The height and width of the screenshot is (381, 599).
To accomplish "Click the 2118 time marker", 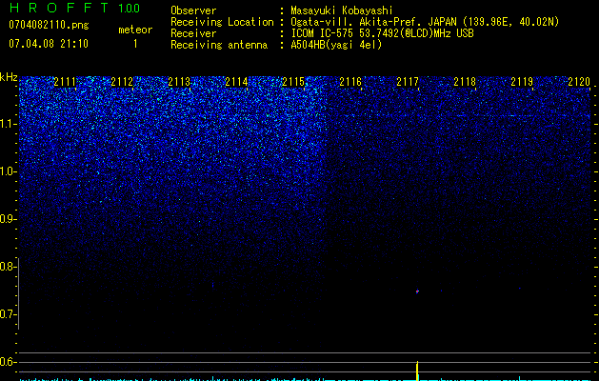I will (465, 82).
